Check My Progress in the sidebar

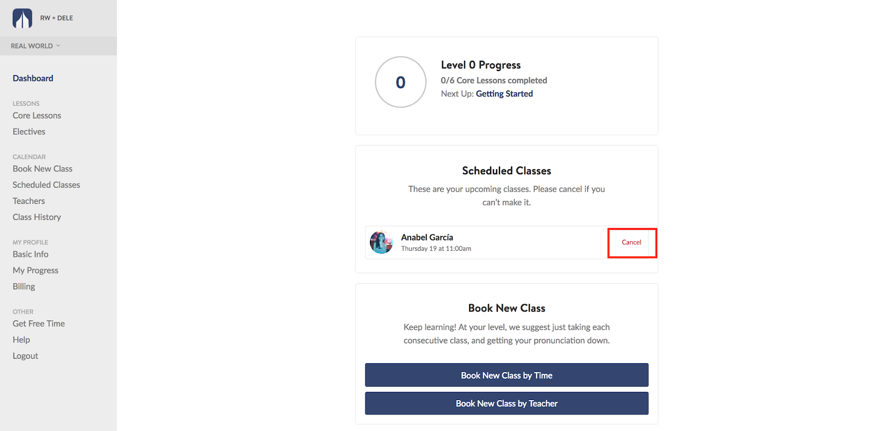tap(35, 270)
